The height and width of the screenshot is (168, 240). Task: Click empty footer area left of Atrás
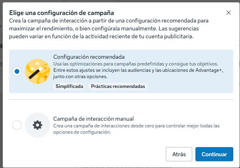[79, 154]
